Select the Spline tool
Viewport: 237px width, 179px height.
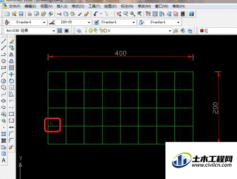click(x=4, y=94)
